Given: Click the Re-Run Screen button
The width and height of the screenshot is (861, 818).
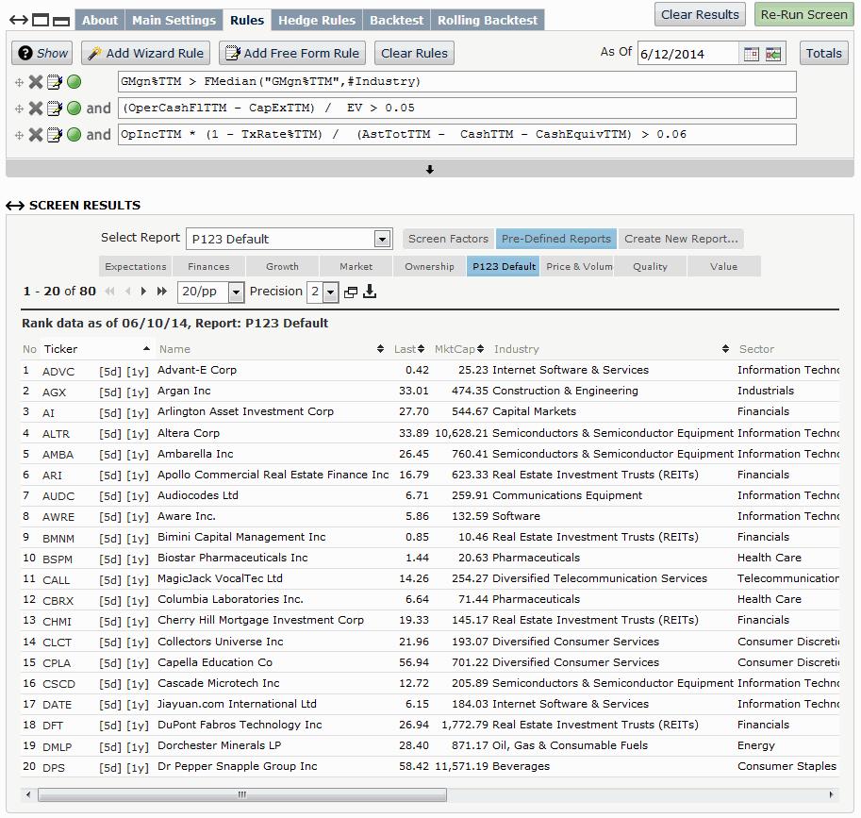Looking at the screenshot, I should pos(803,15).
